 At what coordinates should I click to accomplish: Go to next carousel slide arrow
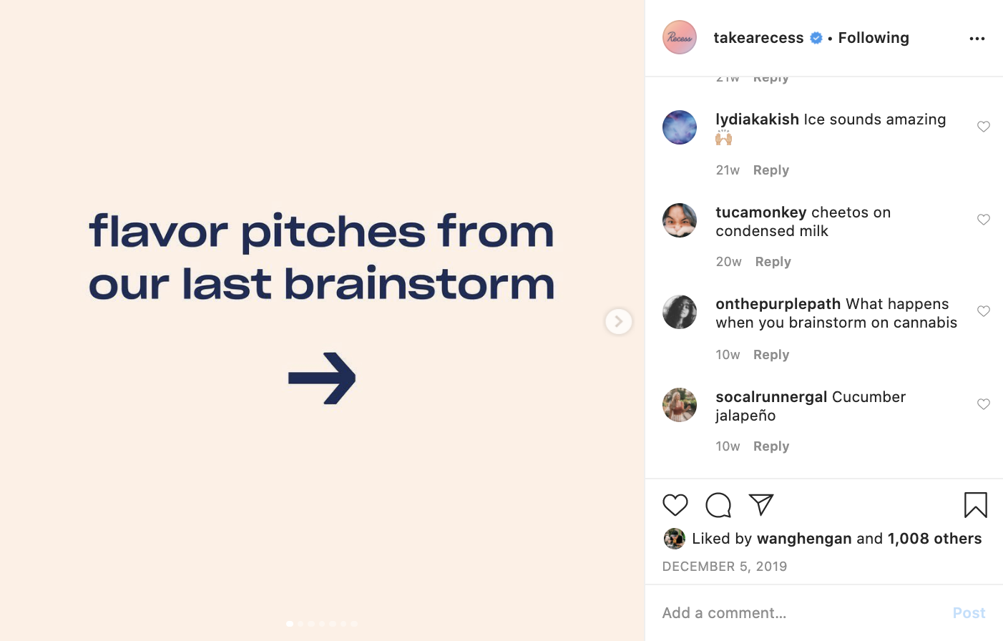pos(619,322)
